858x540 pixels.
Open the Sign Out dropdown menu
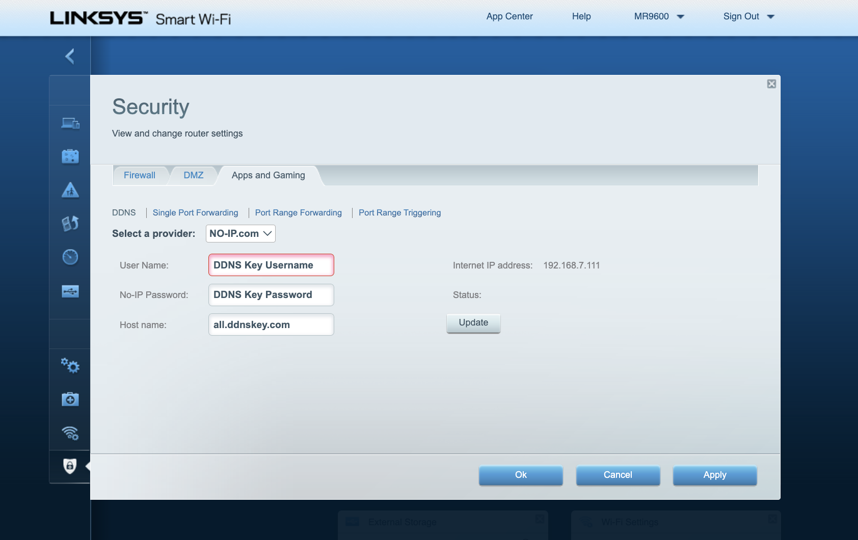coord(748,16)
